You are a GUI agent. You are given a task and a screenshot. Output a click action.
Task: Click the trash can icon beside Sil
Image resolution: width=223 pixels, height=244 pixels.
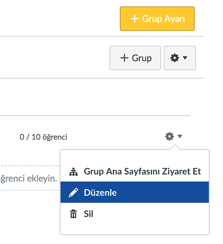click(73, 214)
